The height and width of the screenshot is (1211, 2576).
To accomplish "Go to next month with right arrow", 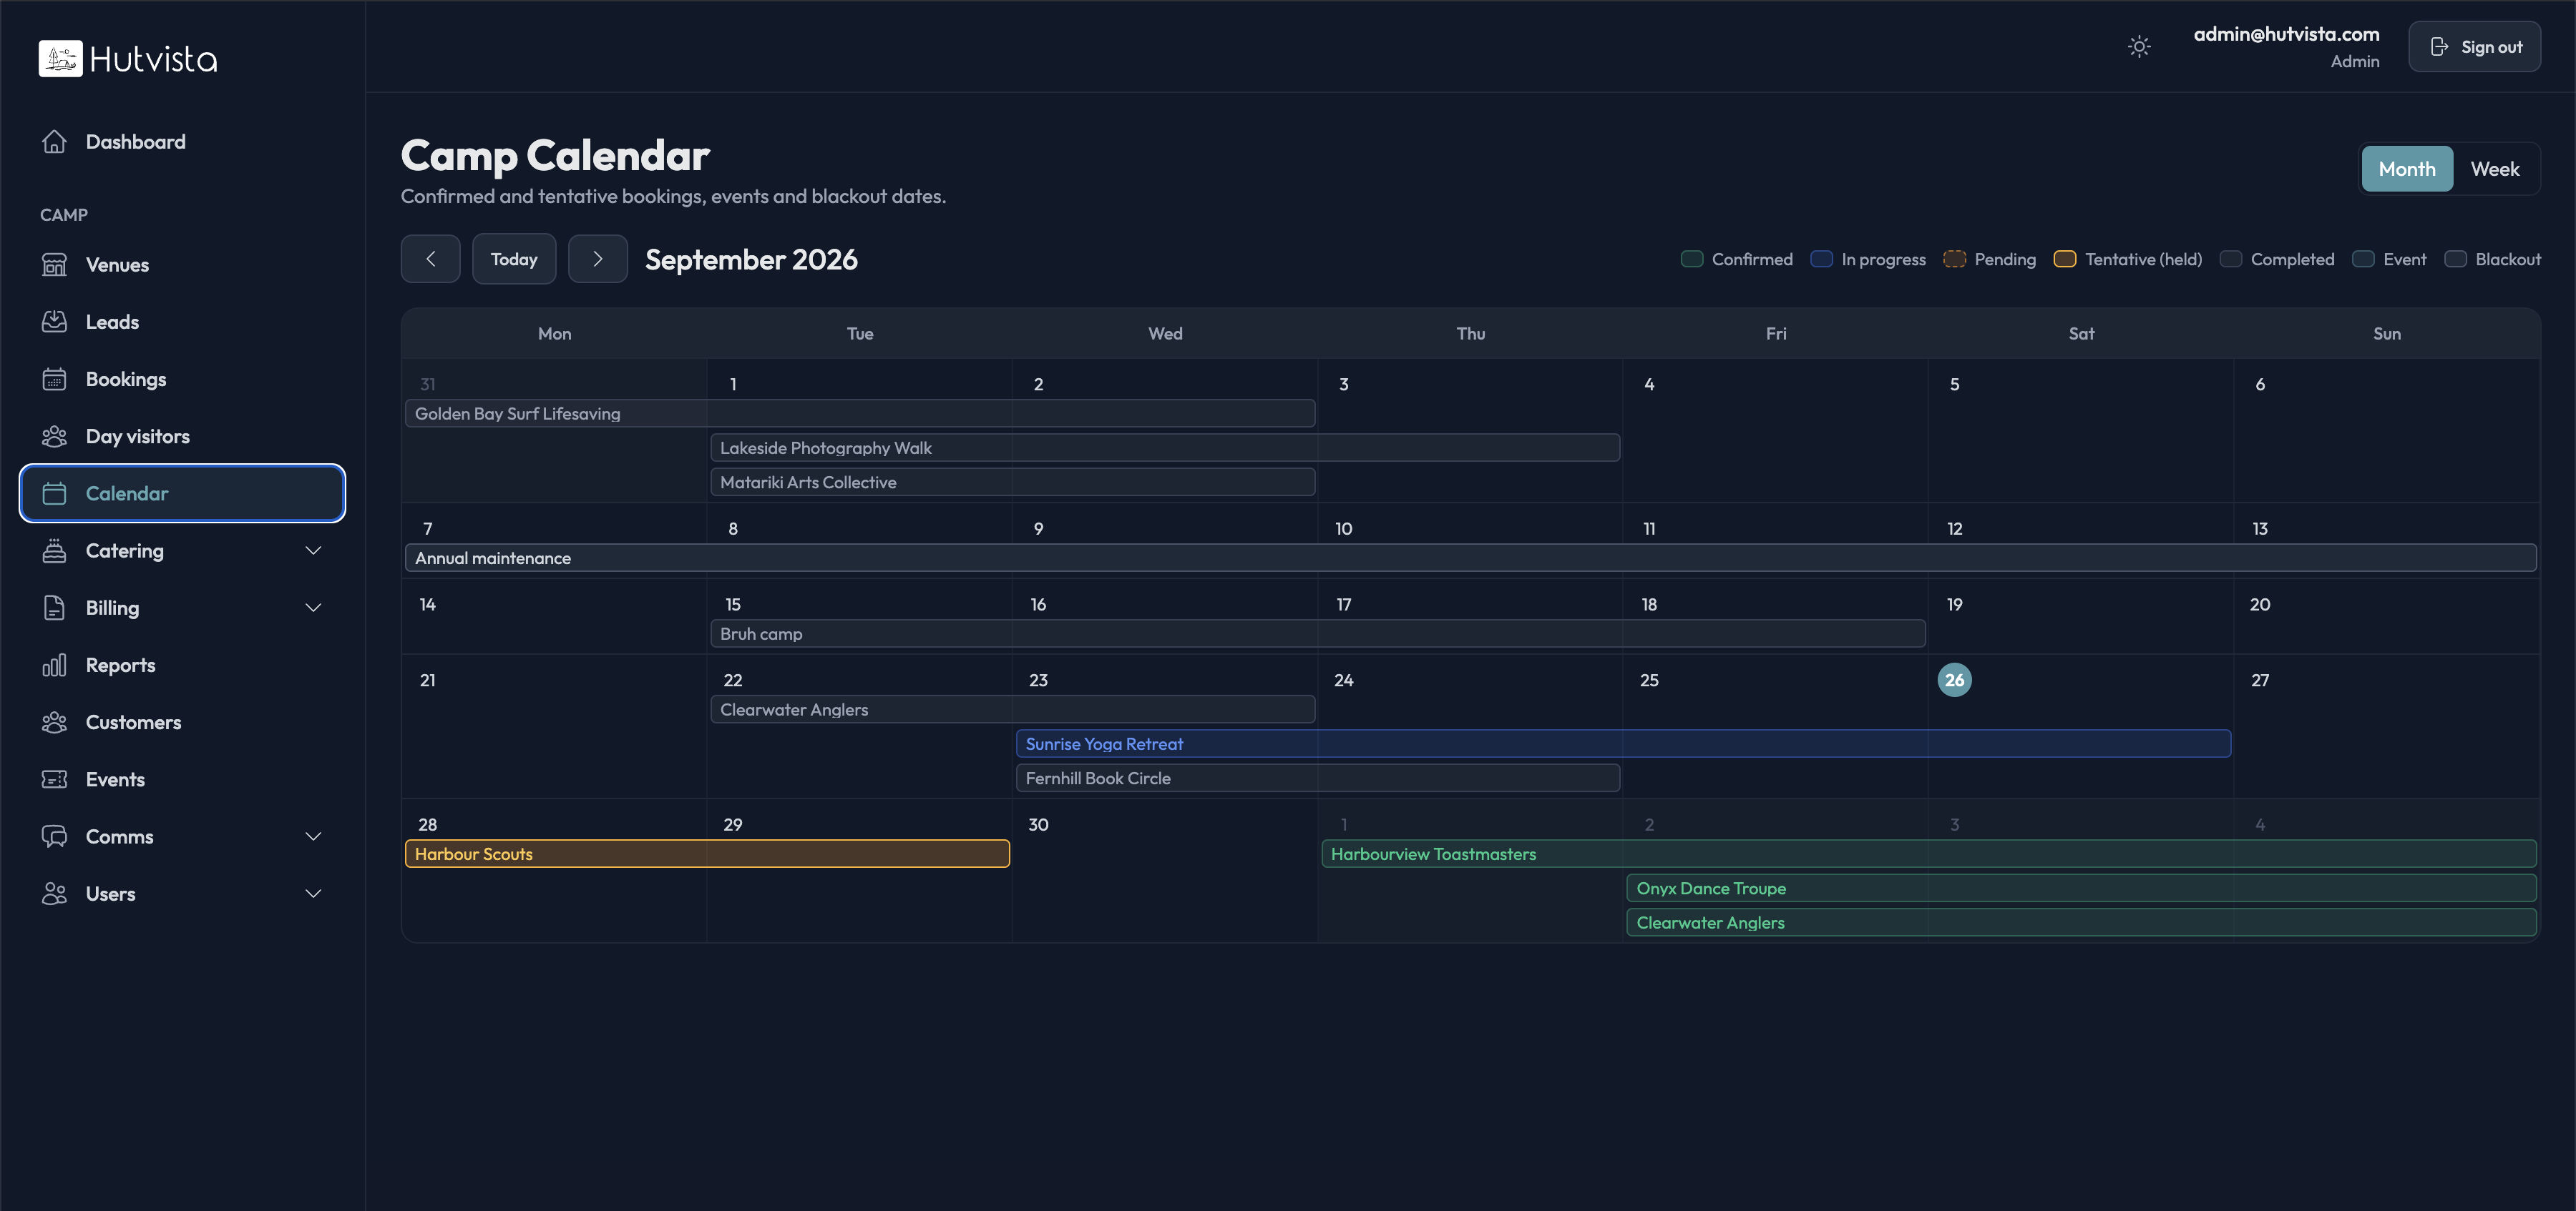I will (x=598, y=259).
